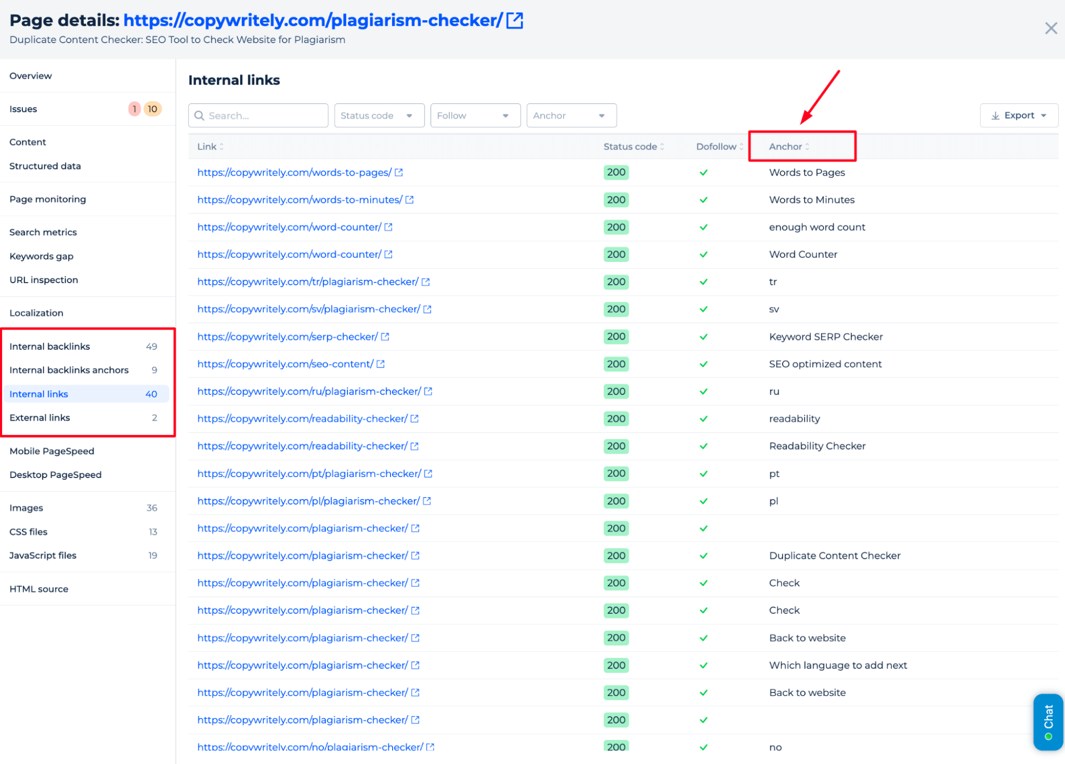1065x764 pixels.
Task: Open the page title URL link
Action: pyautogui.click(x=313, y=20)
